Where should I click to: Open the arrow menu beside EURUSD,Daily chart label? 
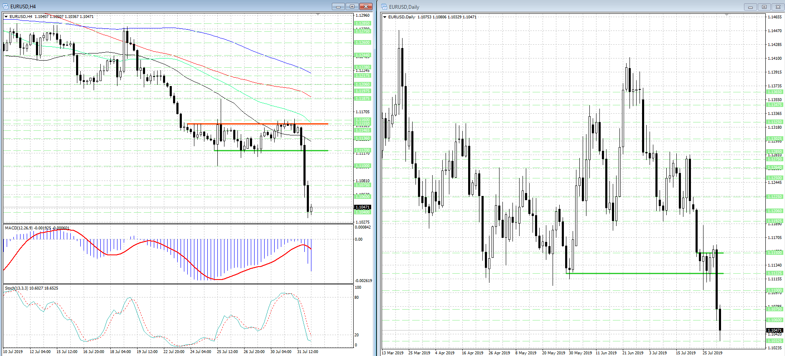385,17
